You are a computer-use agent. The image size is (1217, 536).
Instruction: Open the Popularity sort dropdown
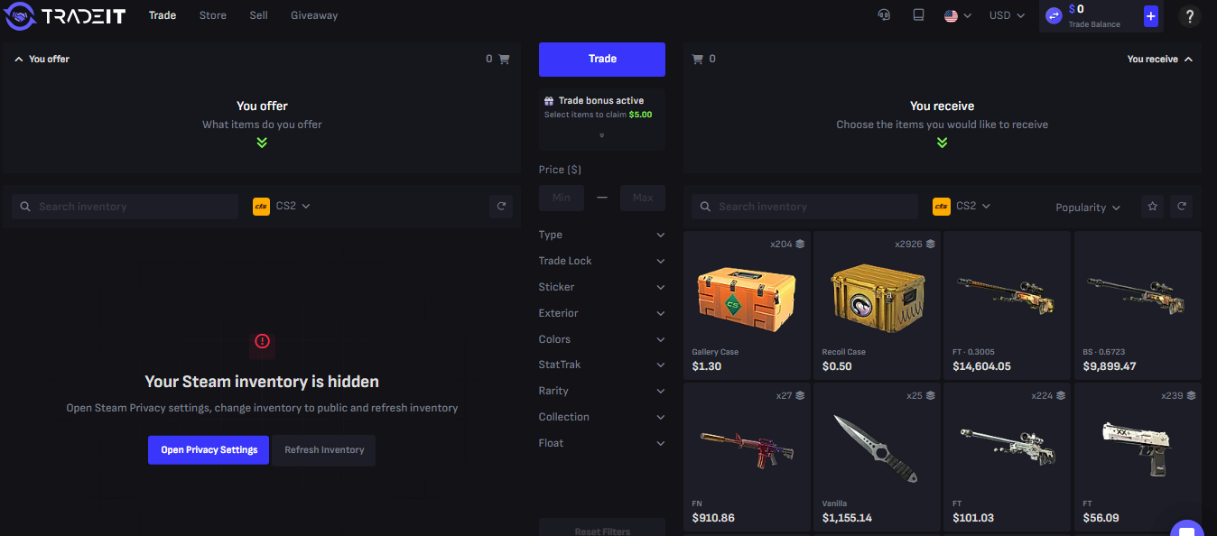tap(1088, 208)
